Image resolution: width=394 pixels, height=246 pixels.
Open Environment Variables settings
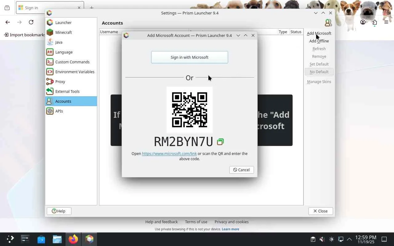click(x=71, y=72)
